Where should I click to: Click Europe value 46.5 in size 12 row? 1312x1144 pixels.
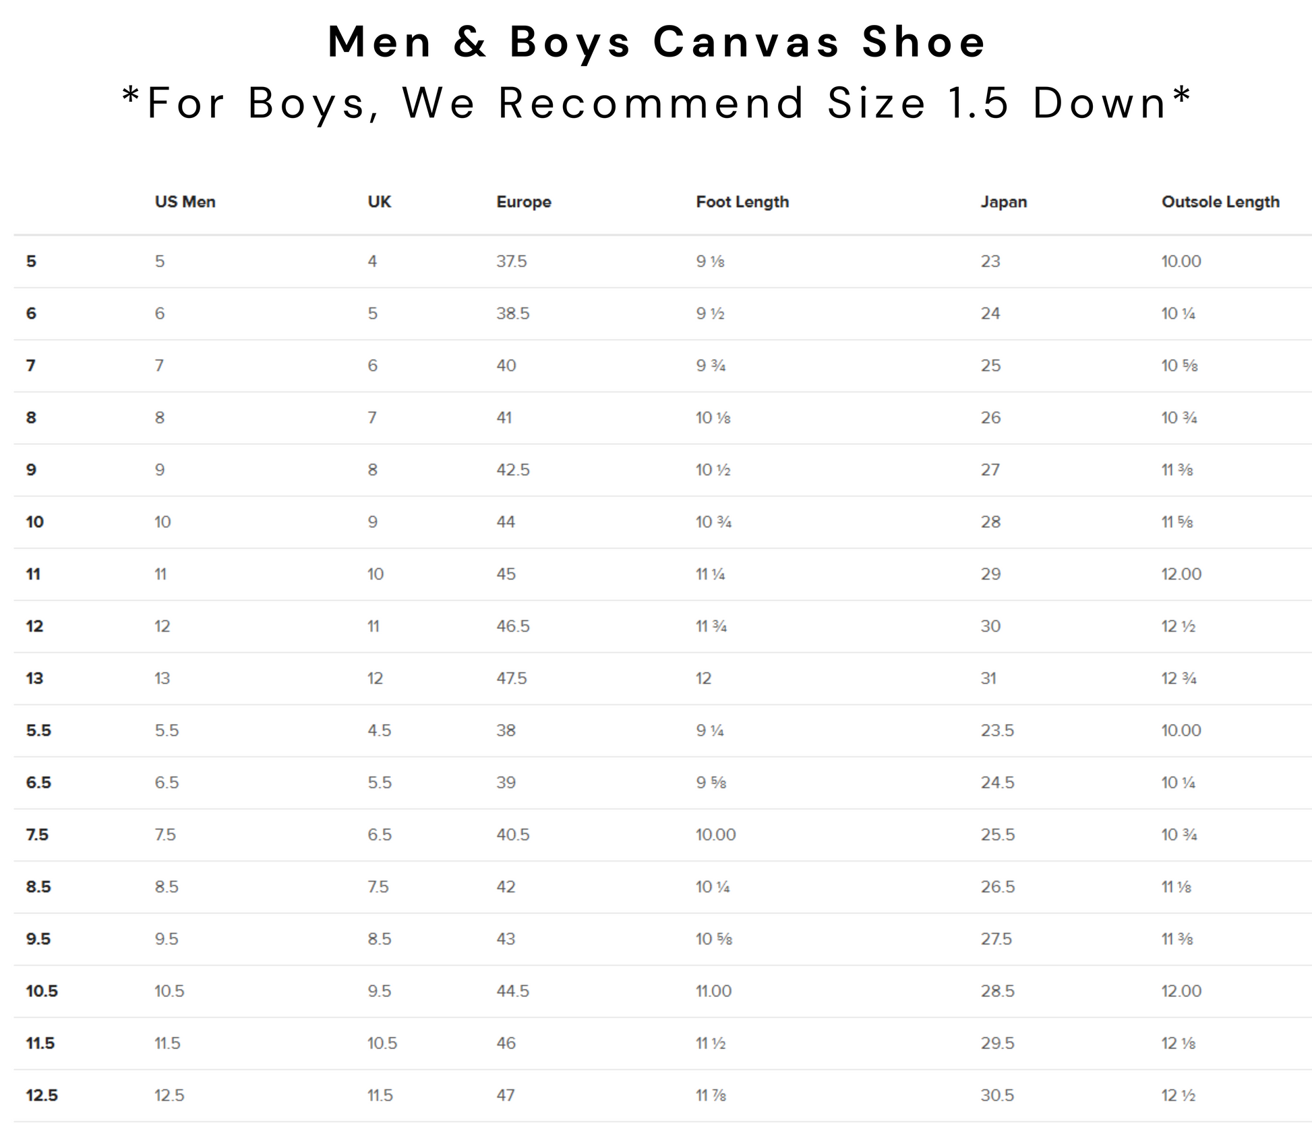click(513, 626)
